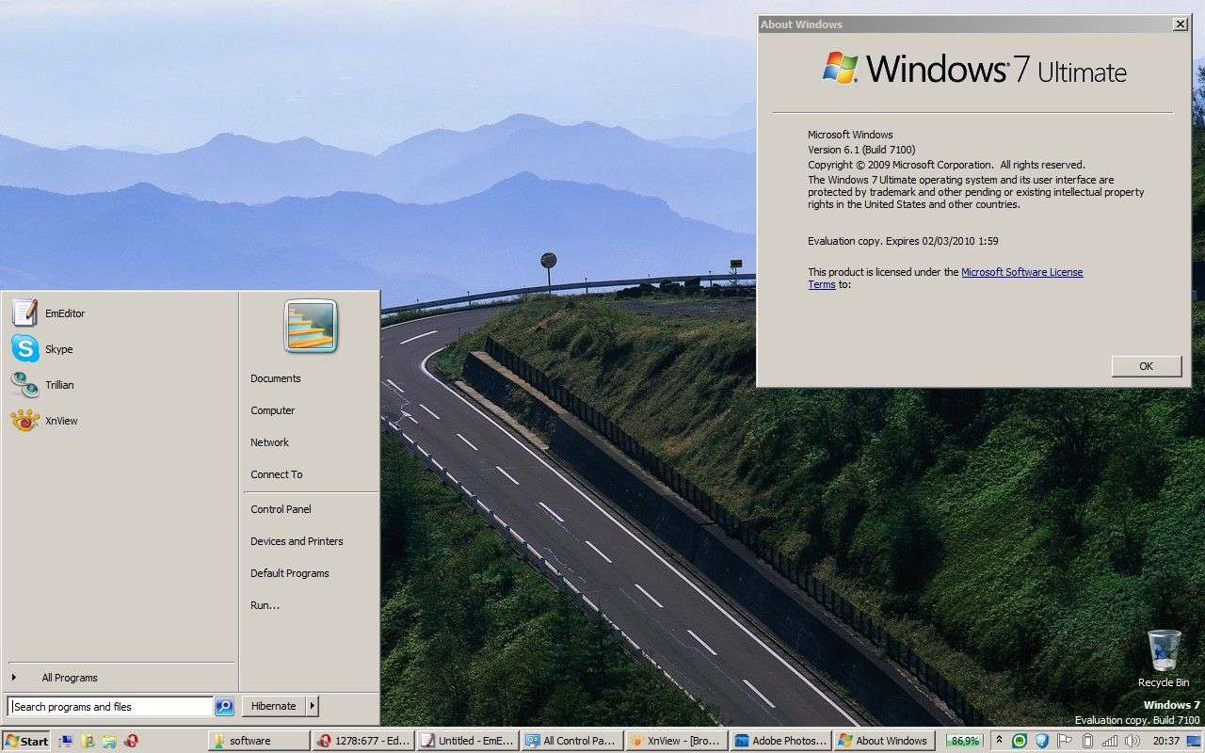
Task: Click the Hibernate button
Action: (274, 706)
